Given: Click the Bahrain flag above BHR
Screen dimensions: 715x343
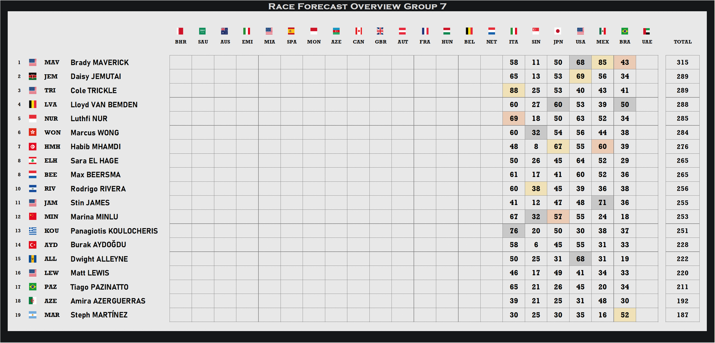Looking at the screenshot, I should [181, 31].
